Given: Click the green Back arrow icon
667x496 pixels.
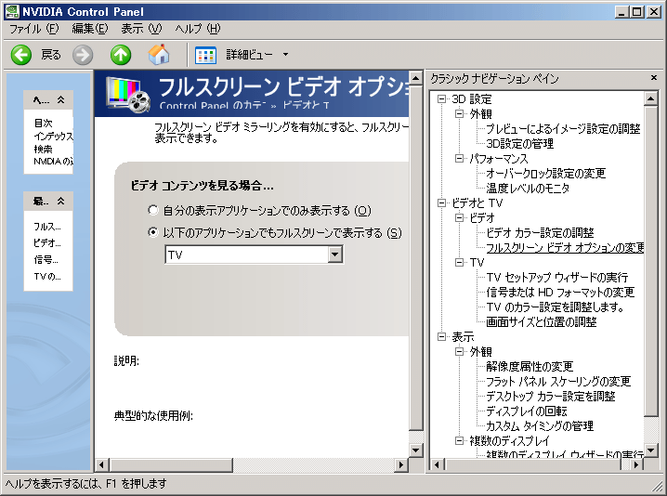Looking at the screenshot, I should 21,55.
